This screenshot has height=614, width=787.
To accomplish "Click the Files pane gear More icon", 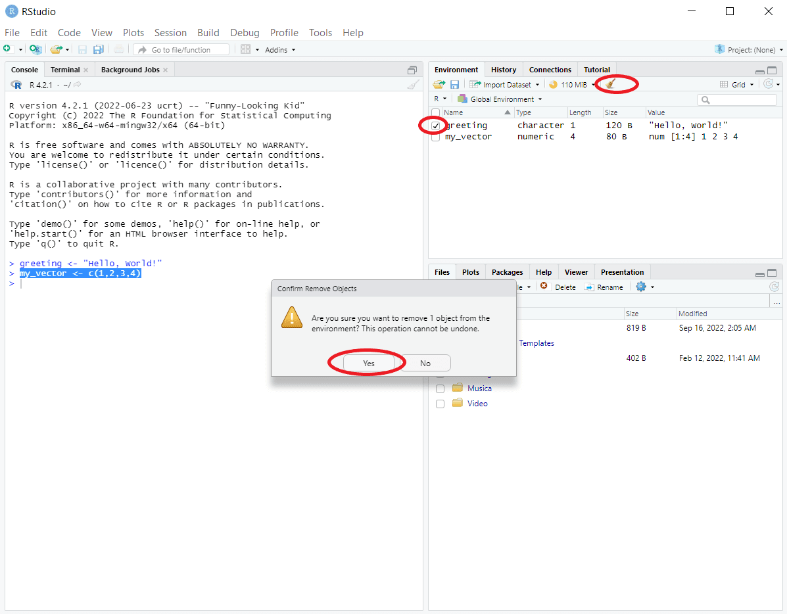I will coord(641,287).
